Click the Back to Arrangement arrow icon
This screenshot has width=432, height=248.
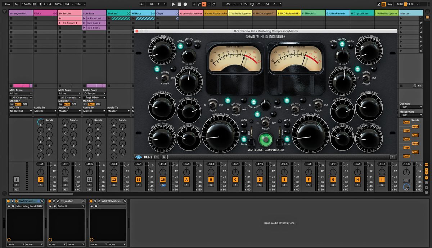pos(203,4)
